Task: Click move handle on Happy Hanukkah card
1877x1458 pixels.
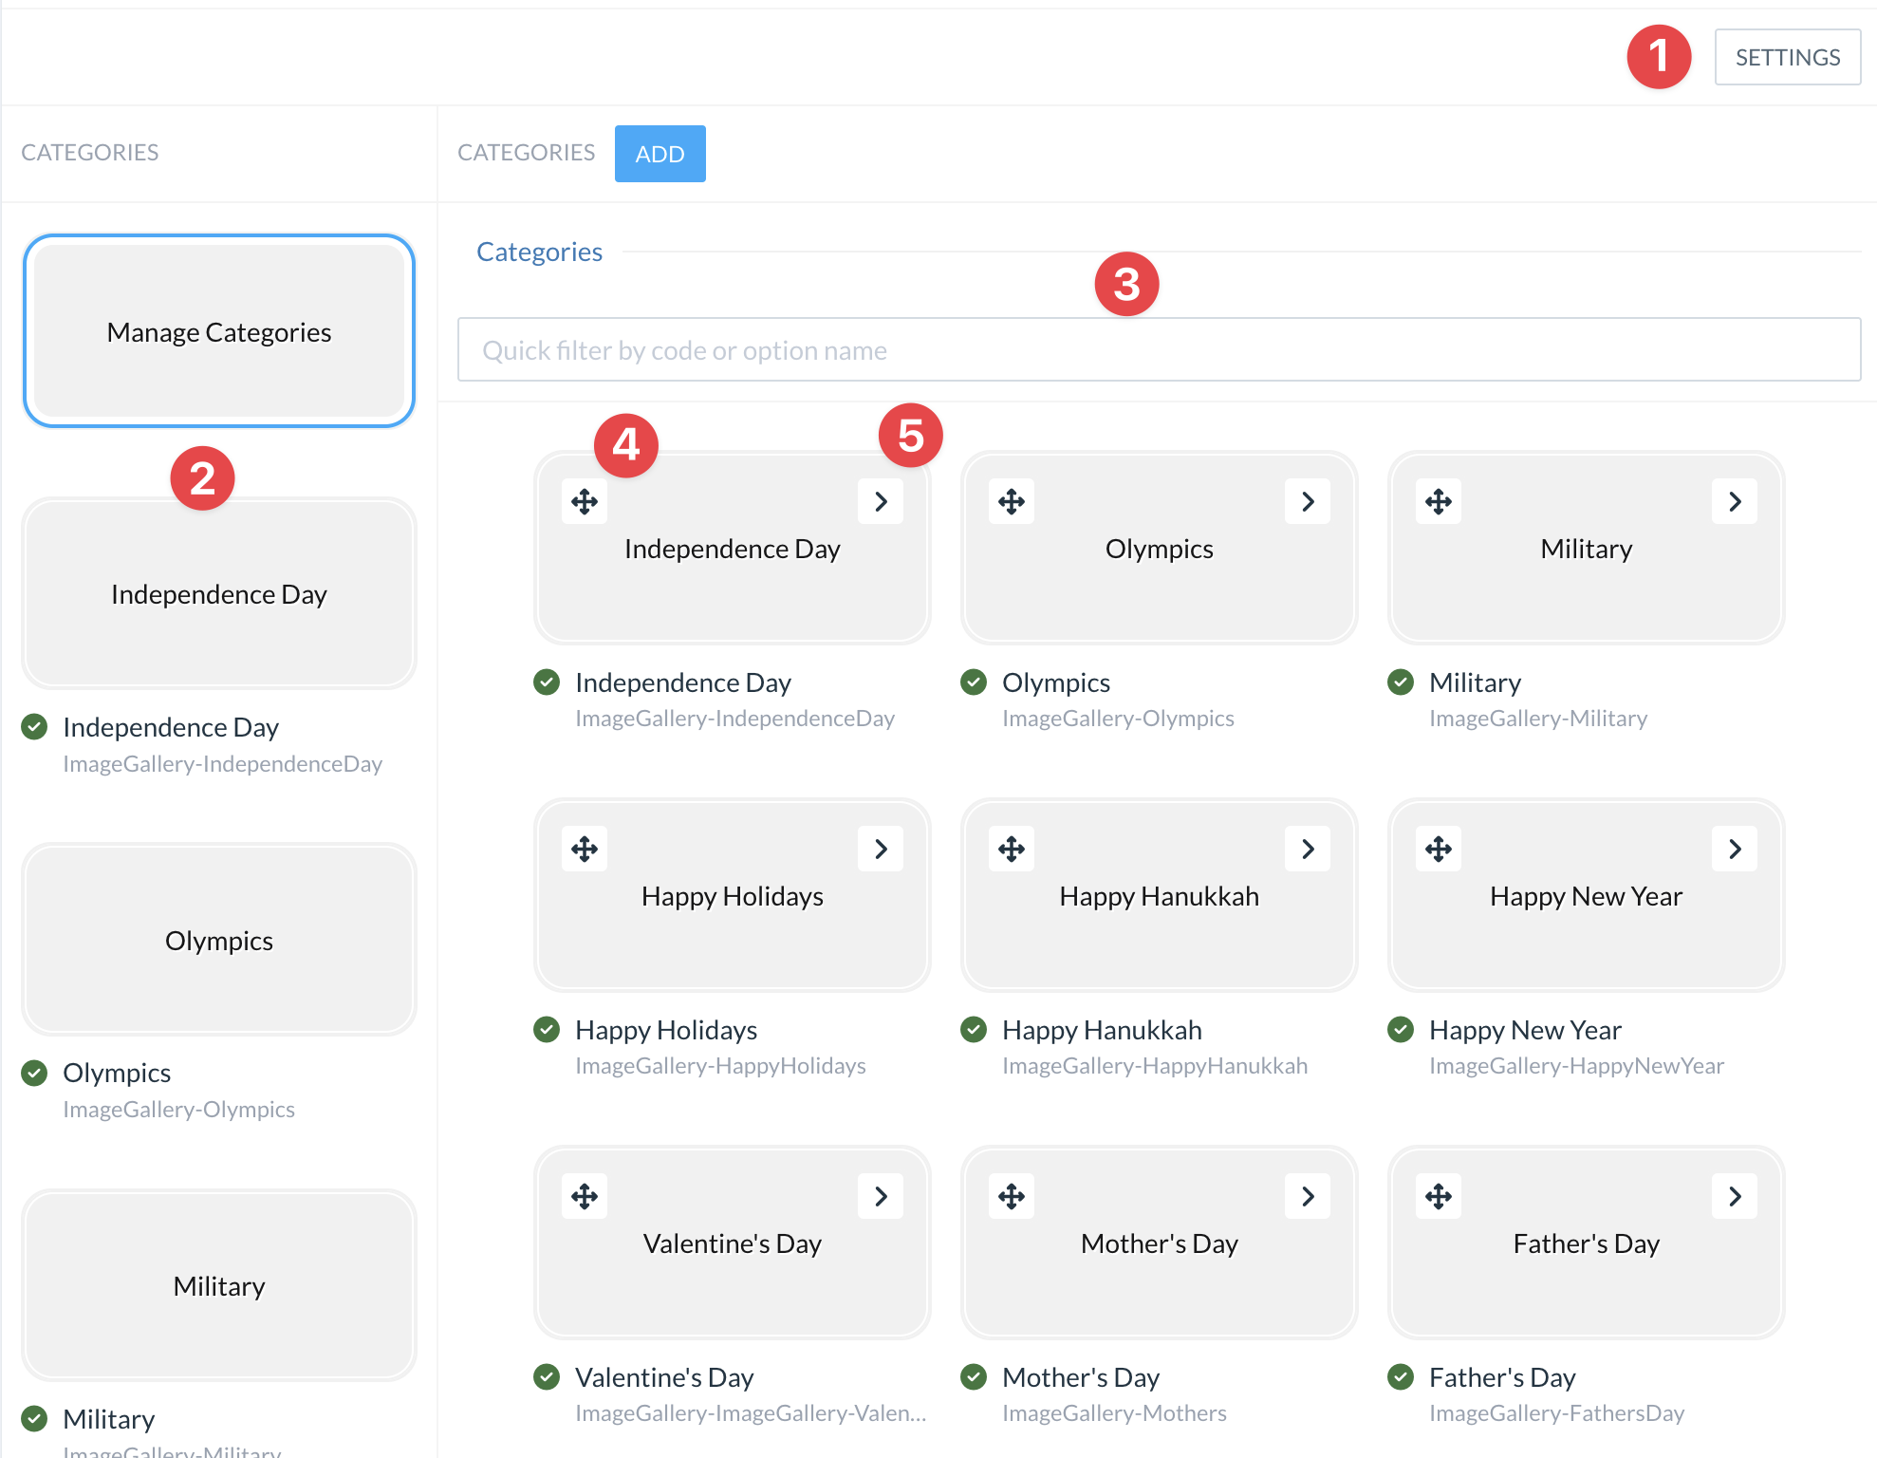Action: [1012, 849]
